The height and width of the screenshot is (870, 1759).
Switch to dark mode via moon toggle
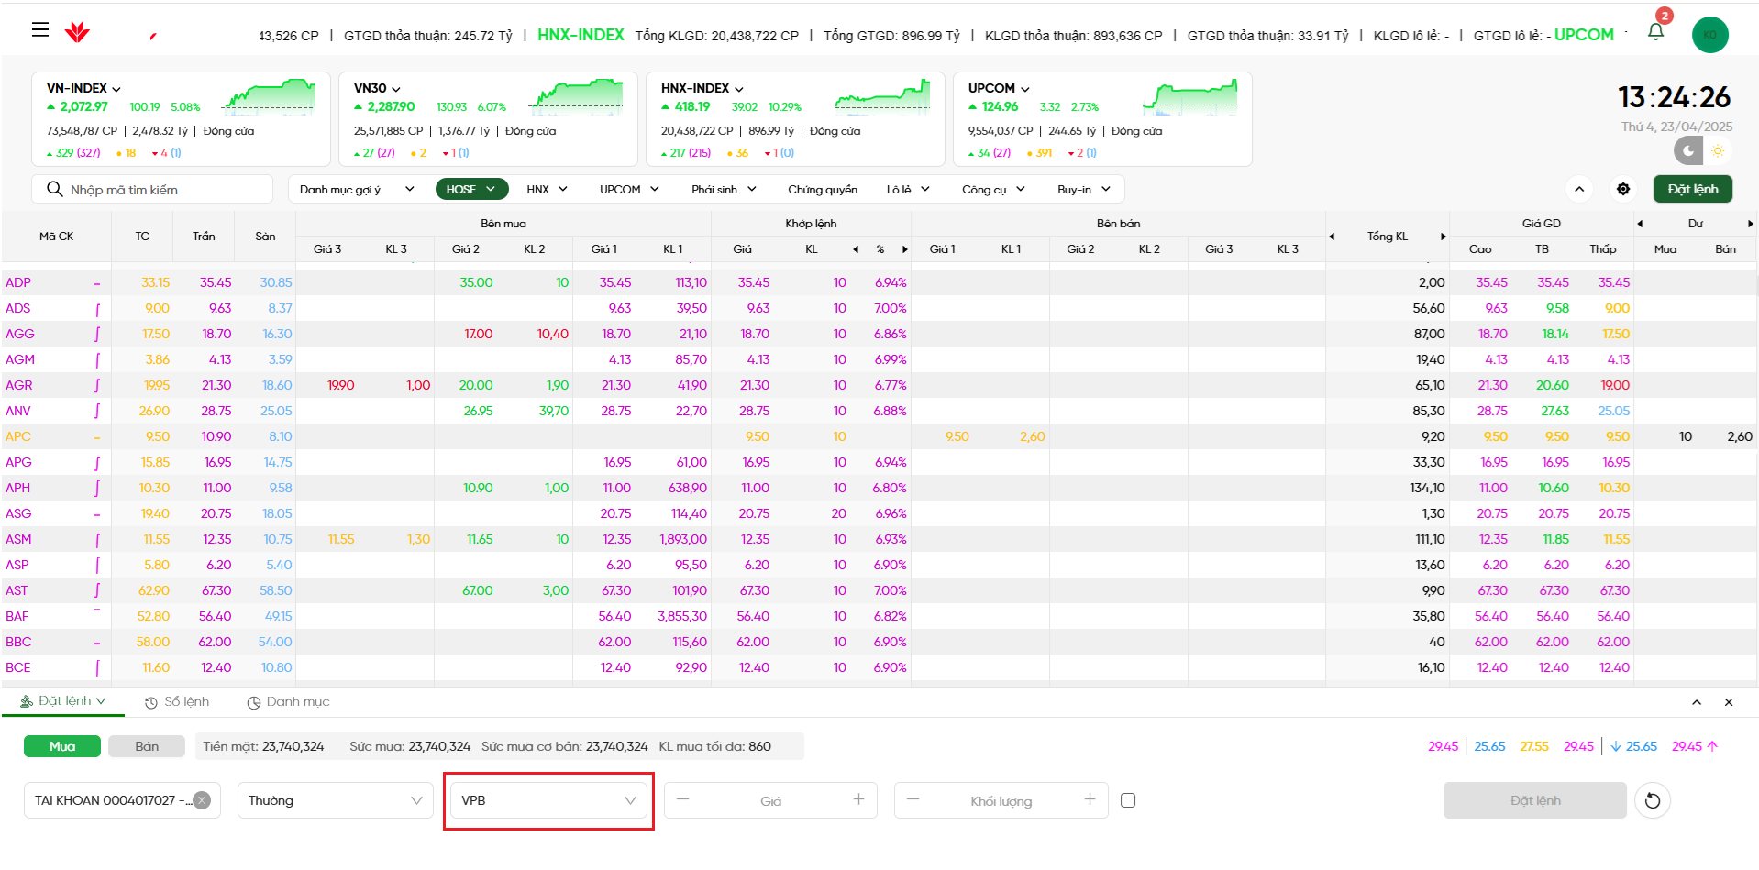tap(1688, 150)
